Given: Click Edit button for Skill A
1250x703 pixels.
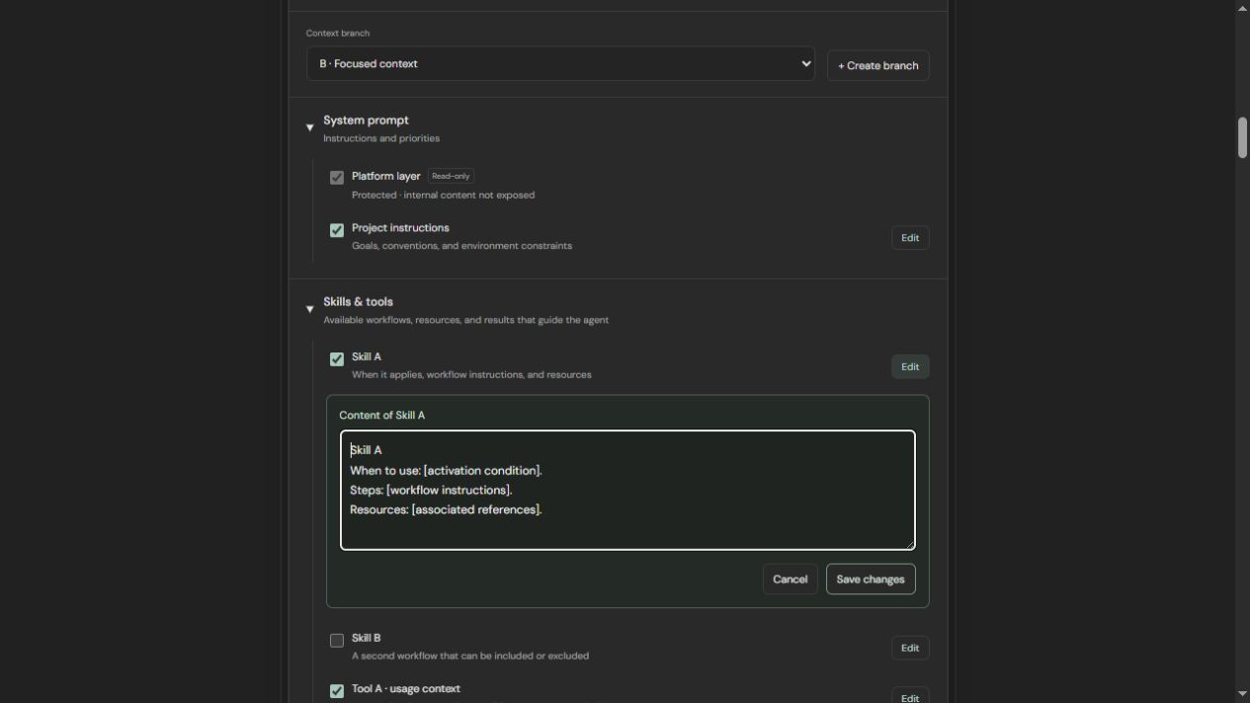Looking at the screenshot, I should (910, 366).
